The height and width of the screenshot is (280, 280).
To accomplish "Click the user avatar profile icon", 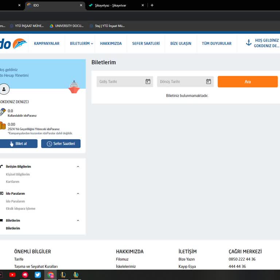I will [4, 89].
